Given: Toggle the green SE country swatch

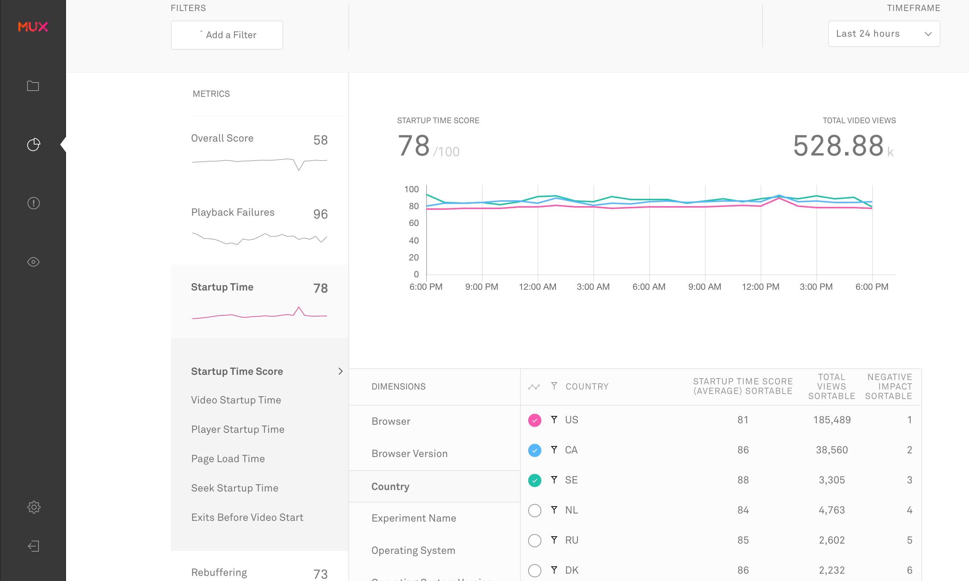Looking at the screenshot, I should tap(535, 480).
